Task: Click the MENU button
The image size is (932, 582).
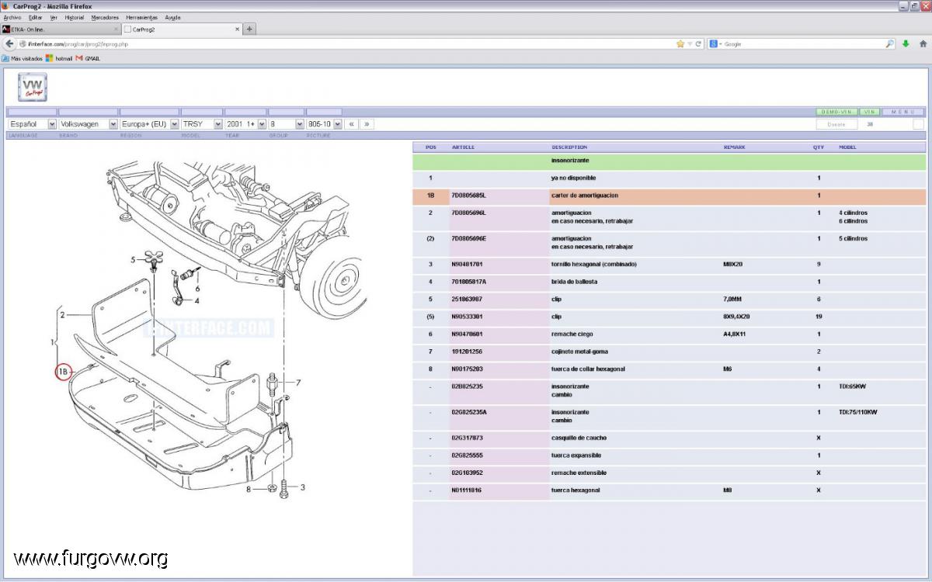Action: 903,112
